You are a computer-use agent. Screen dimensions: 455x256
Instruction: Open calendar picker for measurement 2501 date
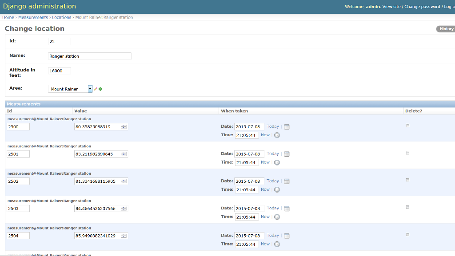(287, 154)
